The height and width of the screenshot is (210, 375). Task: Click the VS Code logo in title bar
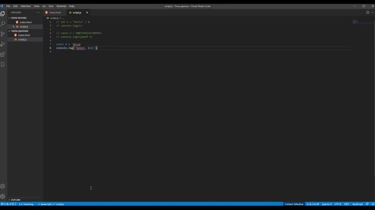pyautogui.click(x=2, y=6)
